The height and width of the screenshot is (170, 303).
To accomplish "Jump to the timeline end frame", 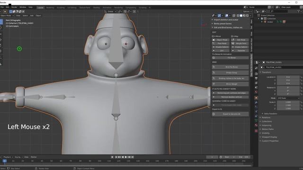I will [x=133, y=157].
